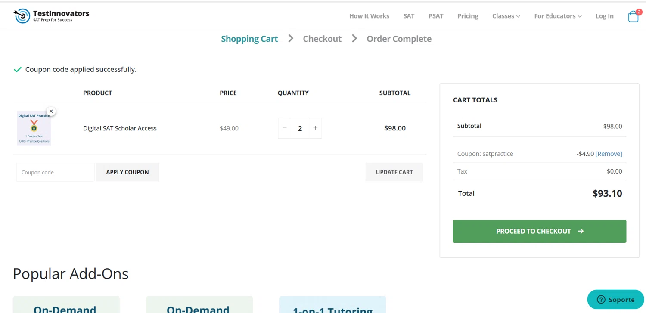Screen dimensions: 646x313
Task: Click the $93.10 total amount
Action: pos(607,193)
